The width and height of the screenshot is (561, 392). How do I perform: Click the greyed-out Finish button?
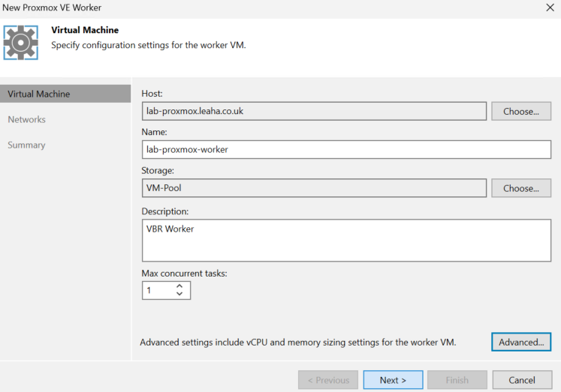tap(457, 380)
